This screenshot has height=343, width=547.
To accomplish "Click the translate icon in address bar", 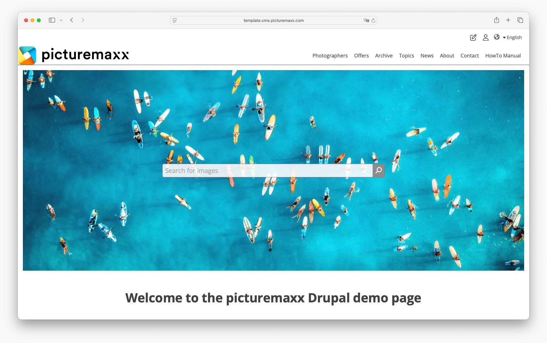I will [366, 20].
